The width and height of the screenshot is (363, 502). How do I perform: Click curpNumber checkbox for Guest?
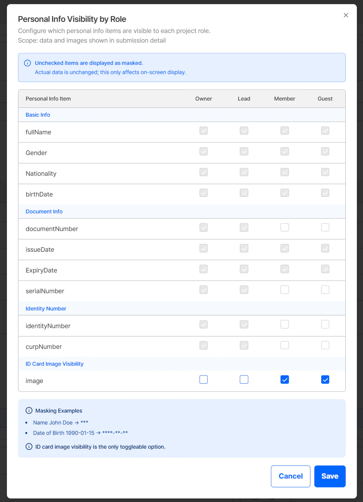point(325,345)
